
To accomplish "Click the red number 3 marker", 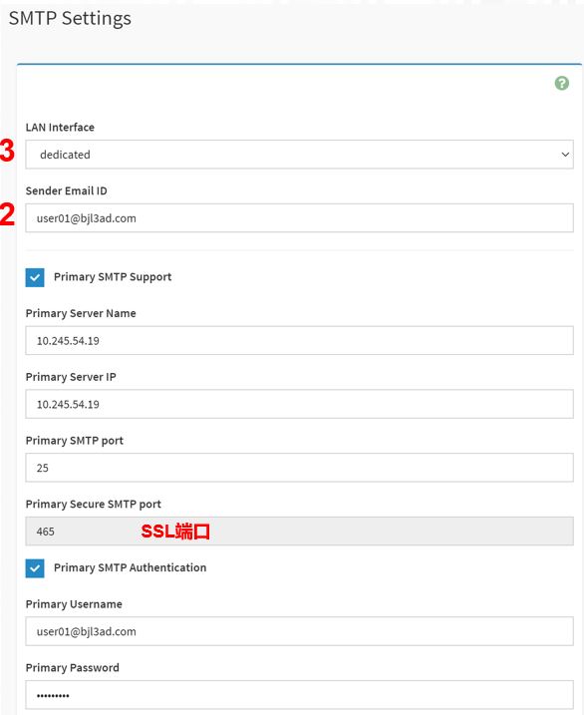I will [7, 151].
